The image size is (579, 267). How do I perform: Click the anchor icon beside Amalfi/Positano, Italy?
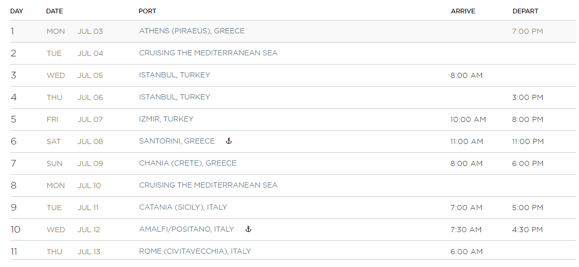(248, 229)
